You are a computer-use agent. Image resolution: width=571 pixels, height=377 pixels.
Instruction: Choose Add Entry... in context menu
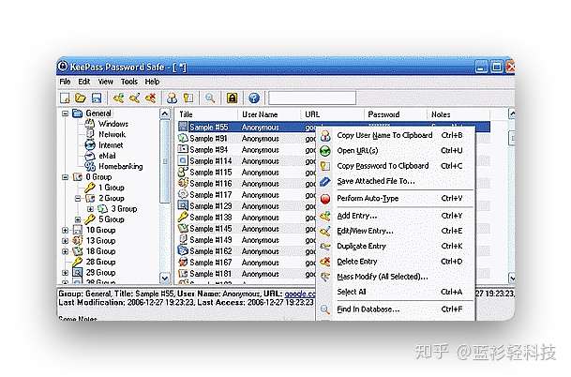point(396,216)
